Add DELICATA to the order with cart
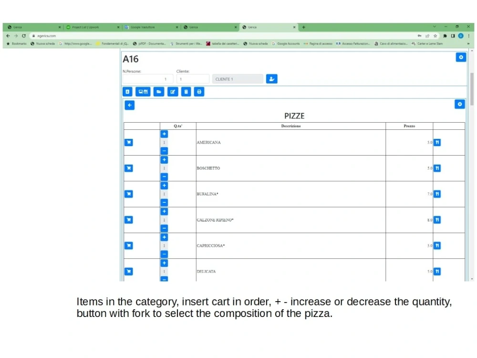 tap(129, 271)
